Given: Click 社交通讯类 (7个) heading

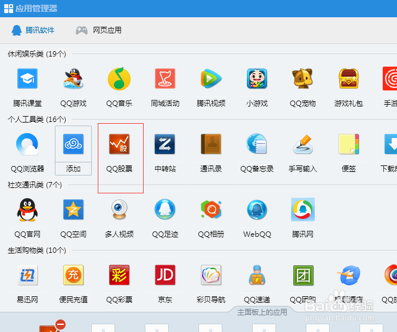Looking at the screenshot, I should point(35,184).
